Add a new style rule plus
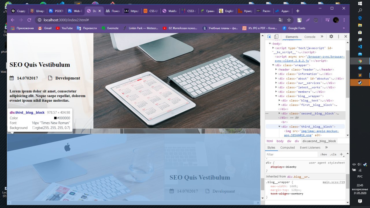Screen dimensions: 370x208 (341, 155)
